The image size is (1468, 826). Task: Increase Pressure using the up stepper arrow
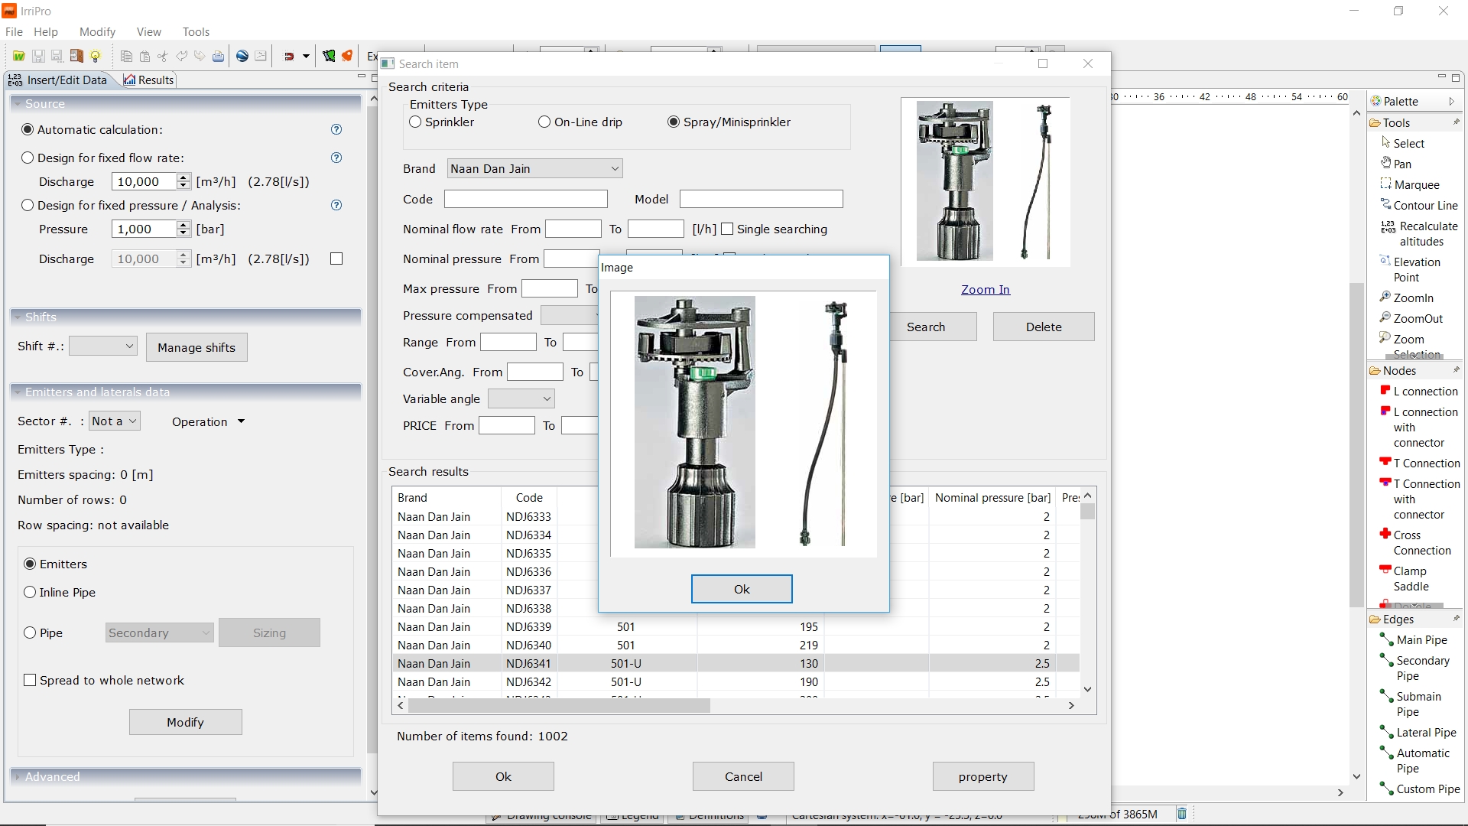[183, 224]
